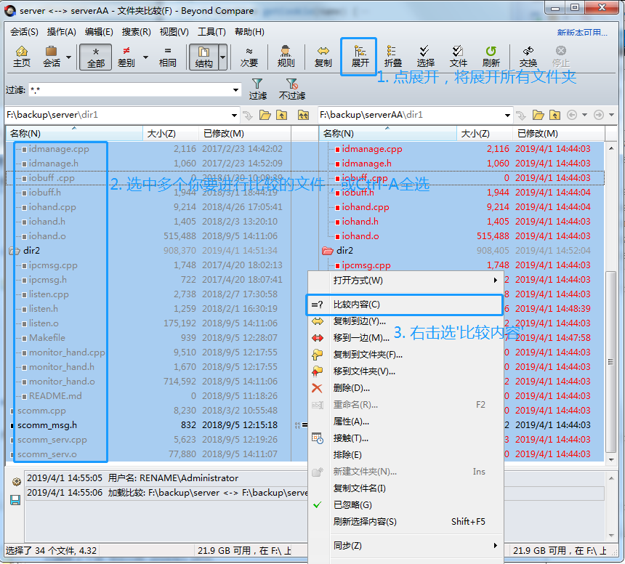The width and height of the screenshot is (625, 564).
Task: Open dropdown beside right pane back arrow
Action: [584, 115]
